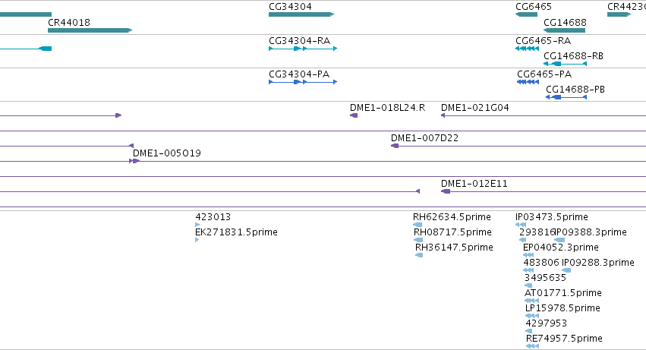This screenshot has width=646, height=350.
Task: Click the RH62634.5prime EST marker
Action: (418, 225)
